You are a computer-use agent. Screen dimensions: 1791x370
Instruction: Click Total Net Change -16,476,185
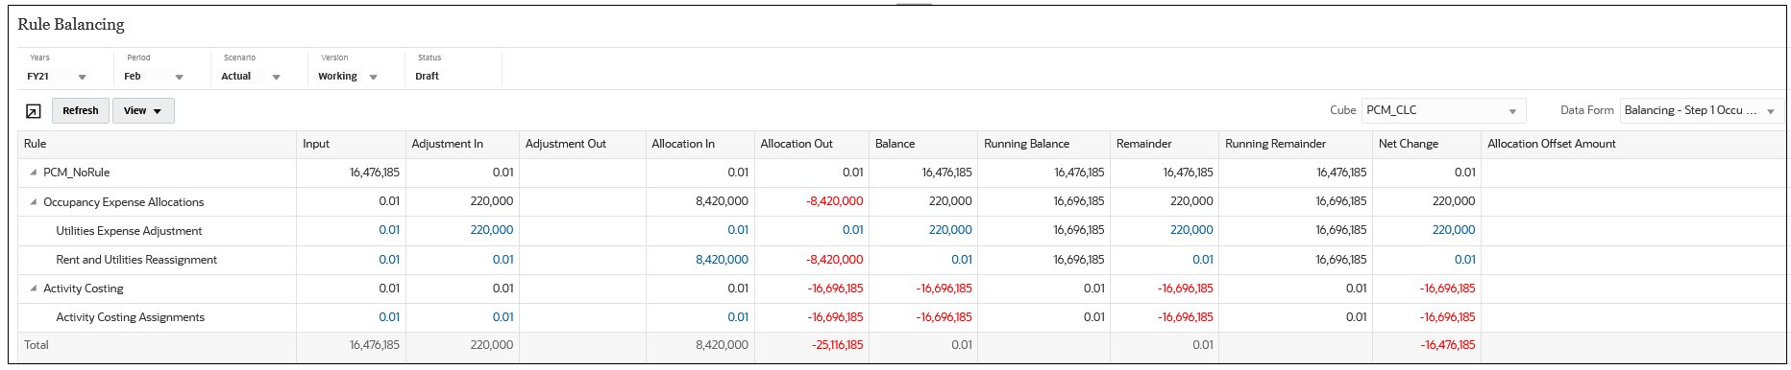point(1448,345)
